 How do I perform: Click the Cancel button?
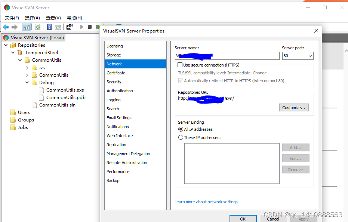[x=273, y=219]
